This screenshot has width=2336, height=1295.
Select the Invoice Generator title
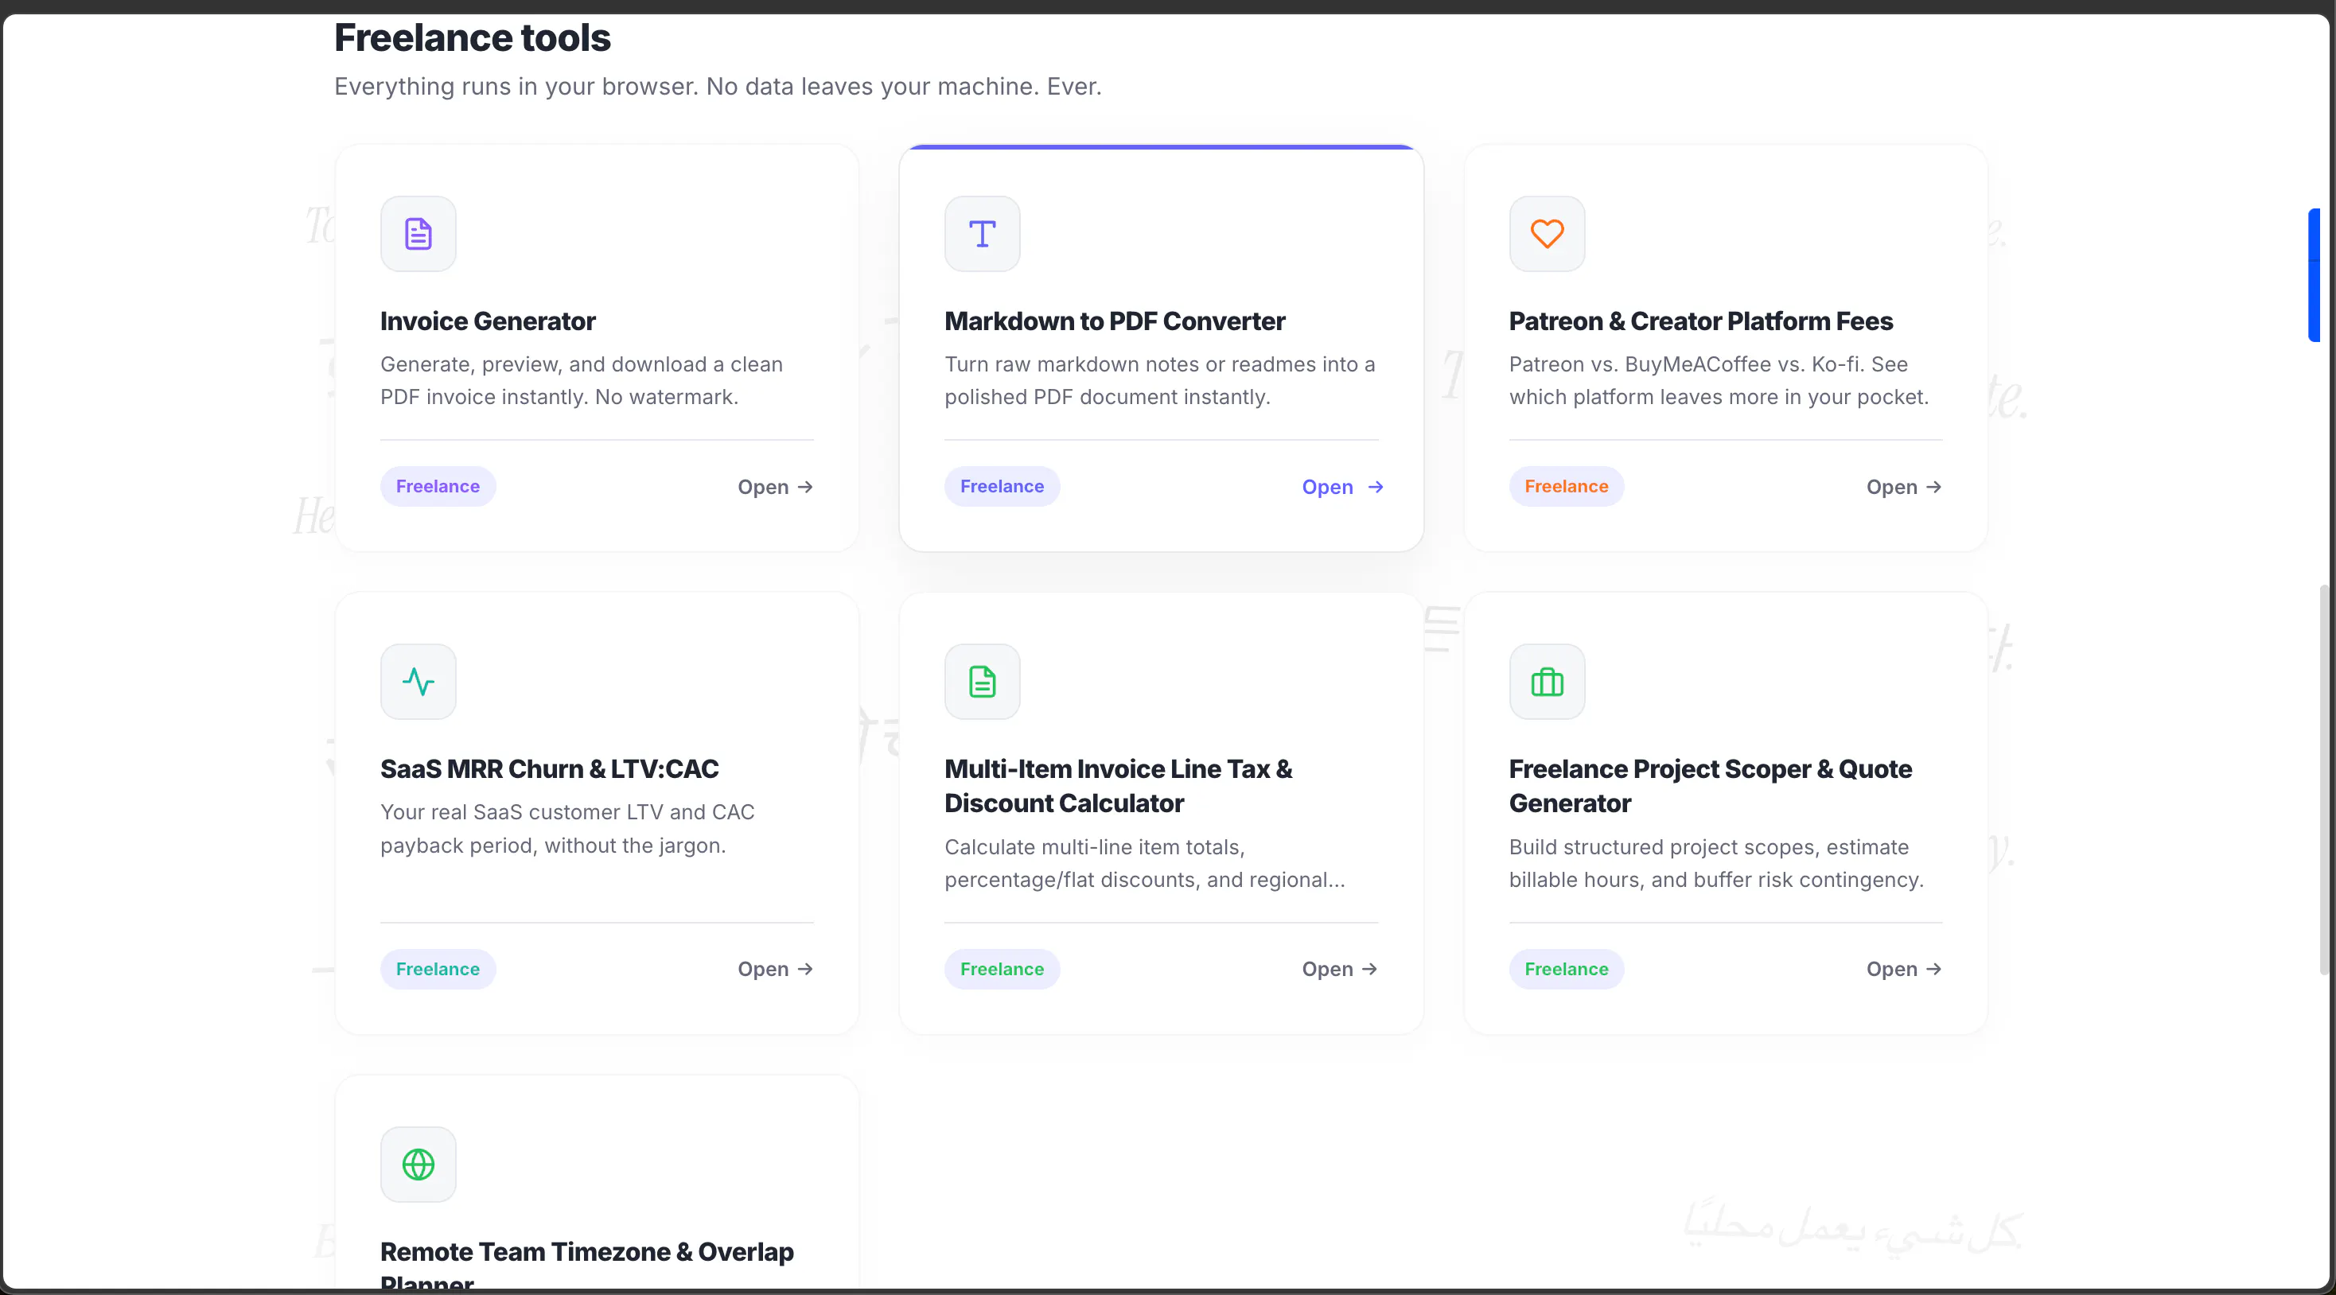pyautogui.click(x=488, y=321)
